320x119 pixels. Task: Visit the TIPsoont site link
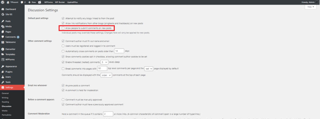click(12, 2)
